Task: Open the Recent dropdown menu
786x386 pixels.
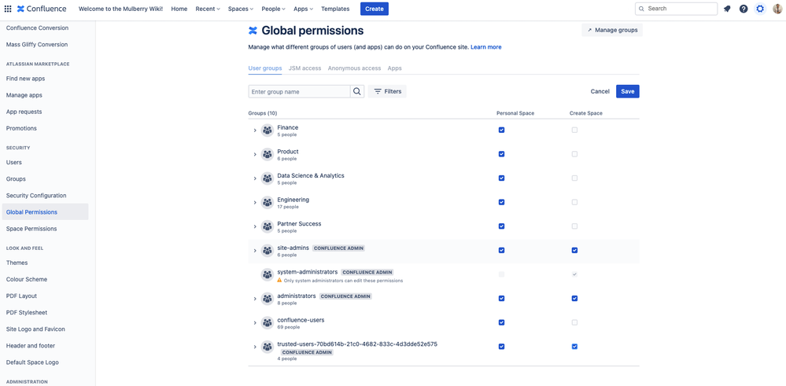Action: click(208, 9)
